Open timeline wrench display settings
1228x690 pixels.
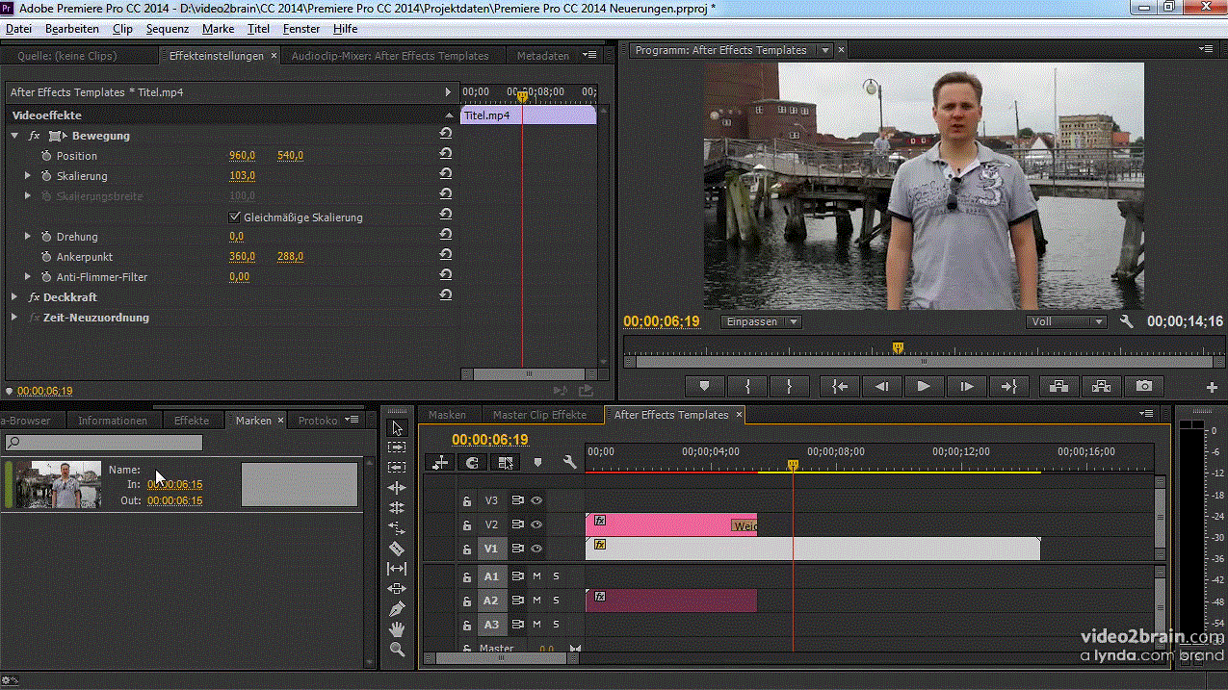pyautogui.click(x=570, y=463)
